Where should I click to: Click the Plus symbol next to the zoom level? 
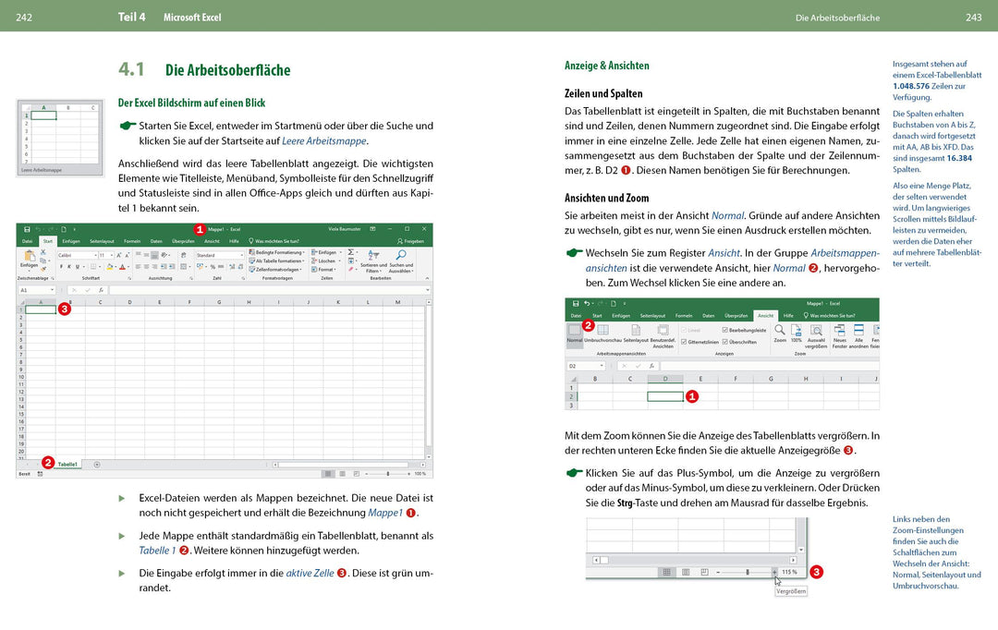coord(774,571)
